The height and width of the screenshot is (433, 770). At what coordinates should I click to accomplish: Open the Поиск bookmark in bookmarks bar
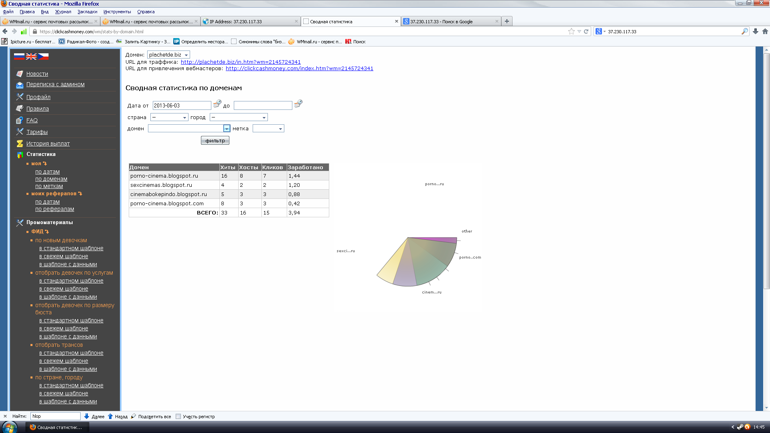tap(355, 41)
